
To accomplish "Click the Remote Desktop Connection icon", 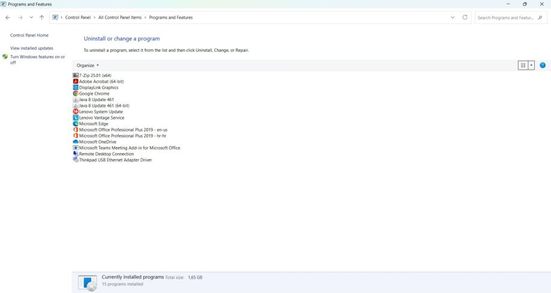I will pyautogui.click(x=75, y=154).
